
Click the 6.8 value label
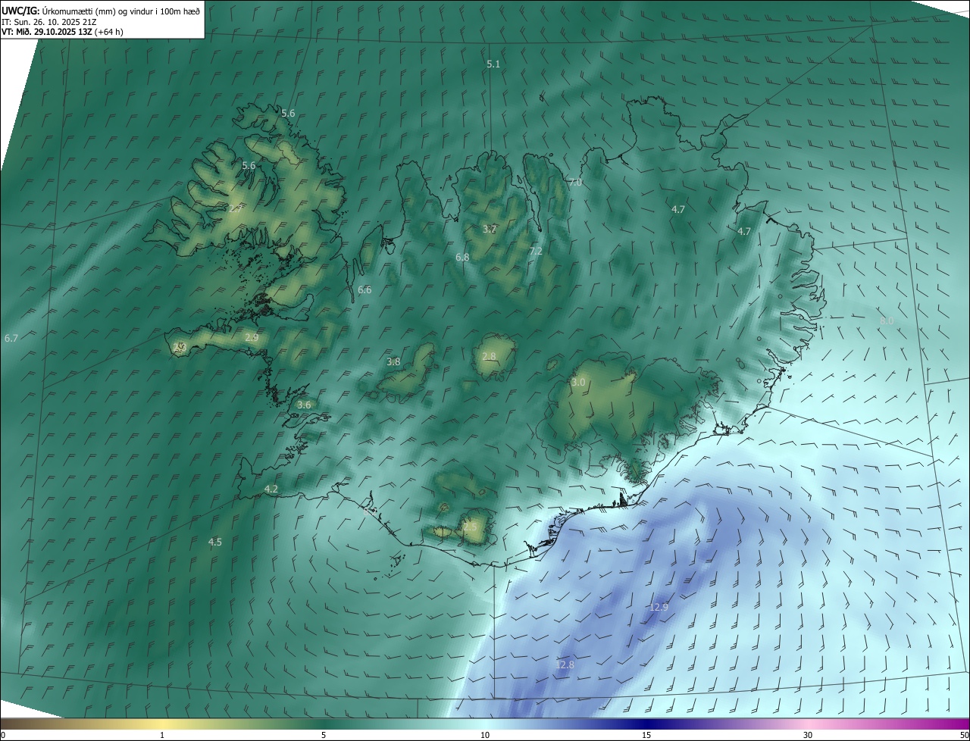[x=462, y=258]
